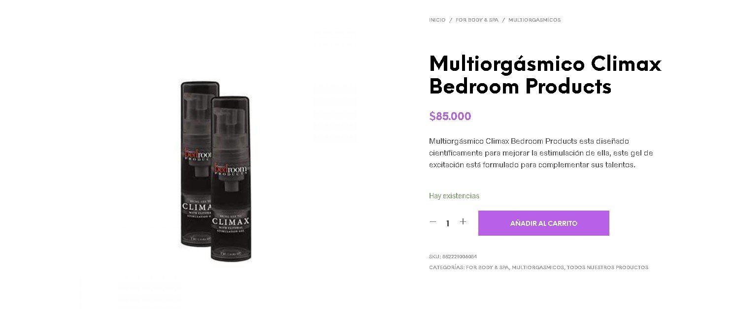
Task: Click Añadir al carrito button
Action: point(544,223)
